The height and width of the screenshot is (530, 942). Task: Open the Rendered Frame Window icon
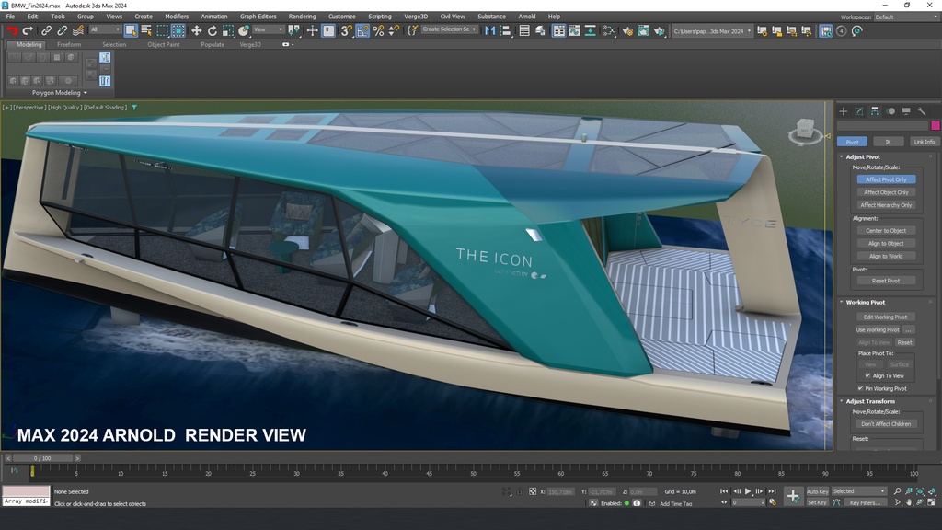[642, 30]
